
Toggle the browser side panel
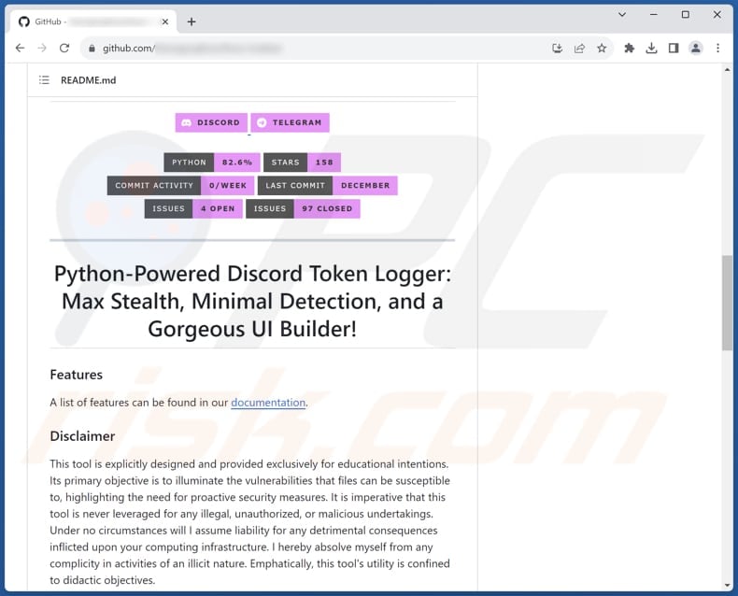click(674, 48)
